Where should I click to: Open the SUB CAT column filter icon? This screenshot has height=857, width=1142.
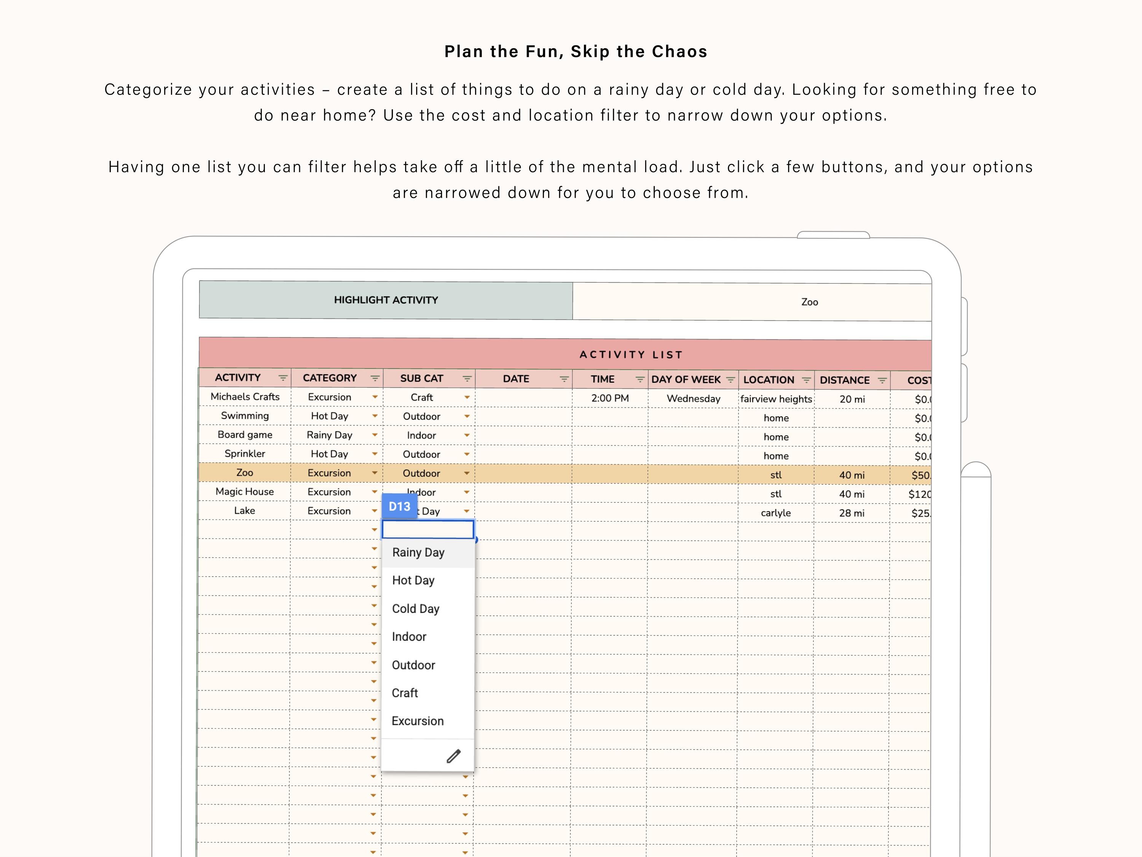click(467, 379)
